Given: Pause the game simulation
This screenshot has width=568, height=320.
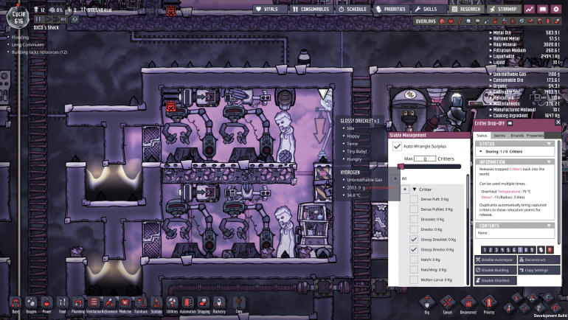Looking at the screenshot, I should click(38, 19).
